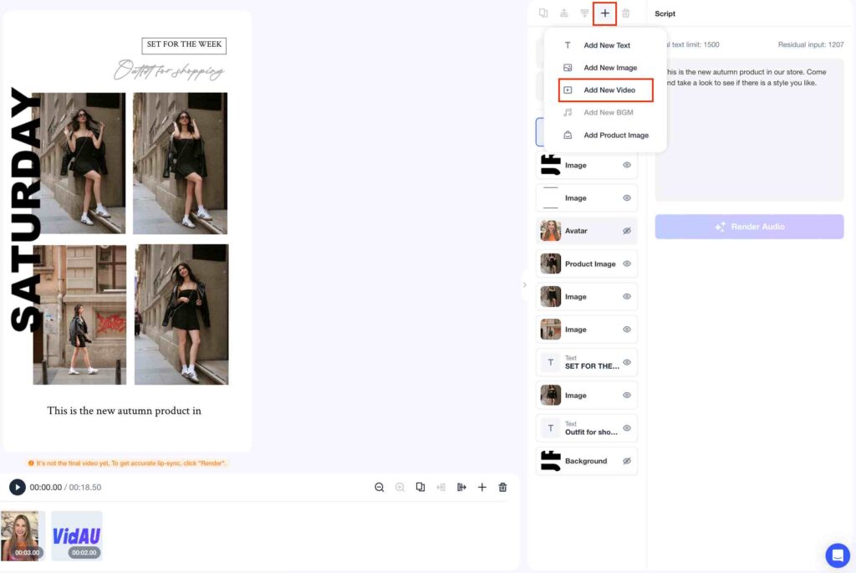Click the bring-forward layer order icon
Viewport: 856px width, 573px height.
[x=564, y=13]
